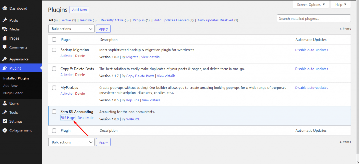Screen dimensions: 359x164
Task: Filter plugins by Inactive
Action: pyautogui.click(x=86, y=20)
